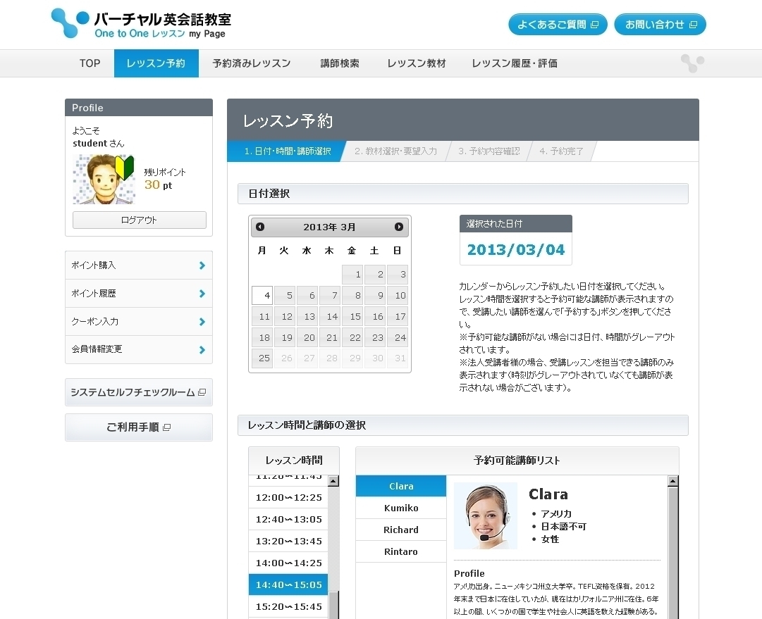Choose March 25 on the calendar
The height and width of the screenshot is (619, 762).
tap(262, 358)
